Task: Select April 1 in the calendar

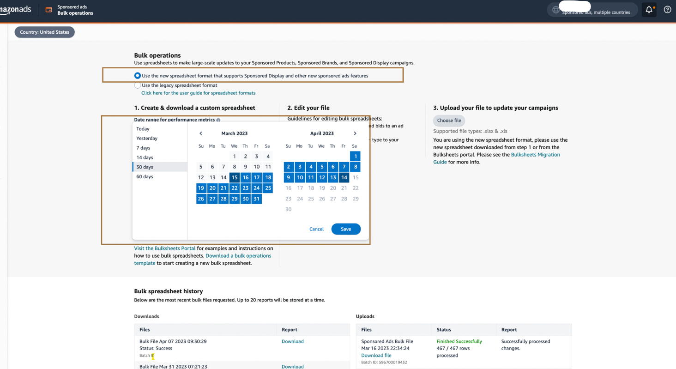Action: [x=355, y=157]
